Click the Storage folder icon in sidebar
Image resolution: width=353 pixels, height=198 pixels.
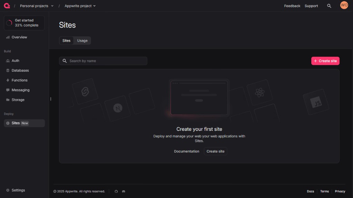tap(8, 100)
